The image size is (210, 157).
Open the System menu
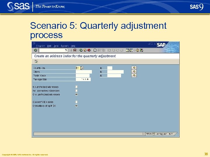pyautogui.click(x=64, y=46)
